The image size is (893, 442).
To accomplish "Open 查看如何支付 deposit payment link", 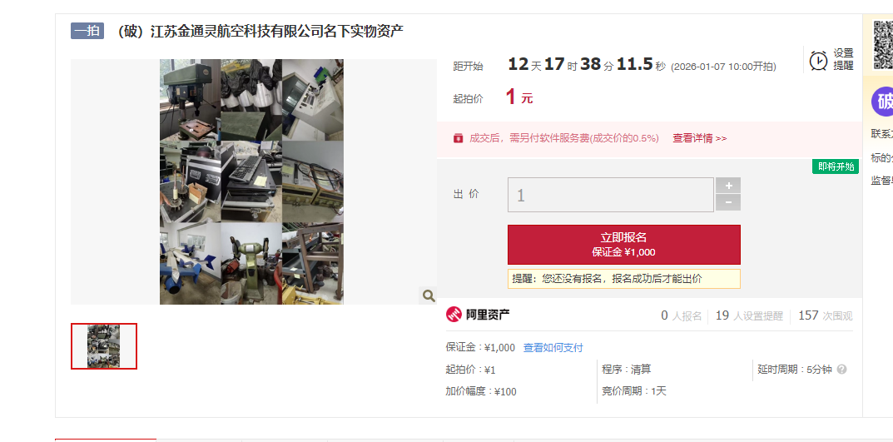I will (x=553, y=347).
